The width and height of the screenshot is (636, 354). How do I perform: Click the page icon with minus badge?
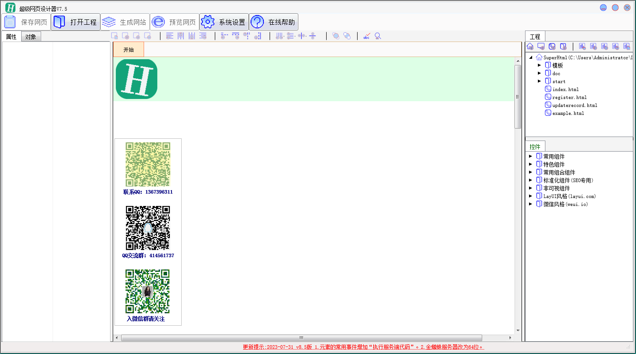pos(148,36)
